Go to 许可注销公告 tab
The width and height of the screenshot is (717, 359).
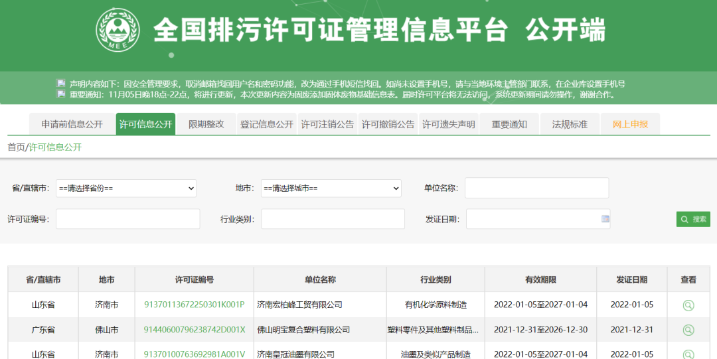[327, 124]
